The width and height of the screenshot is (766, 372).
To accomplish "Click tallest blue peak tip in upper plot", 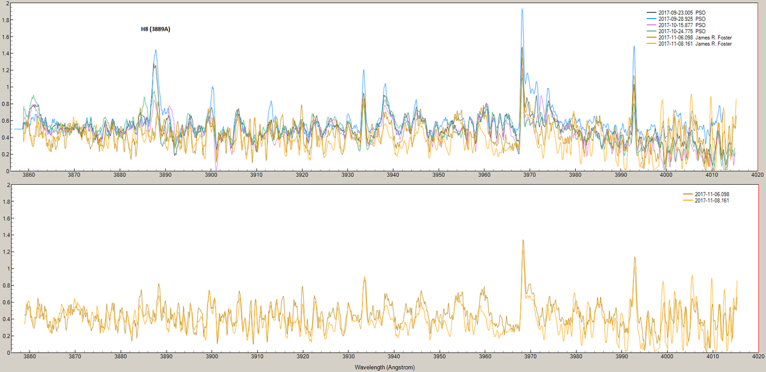I will point(522,10).
